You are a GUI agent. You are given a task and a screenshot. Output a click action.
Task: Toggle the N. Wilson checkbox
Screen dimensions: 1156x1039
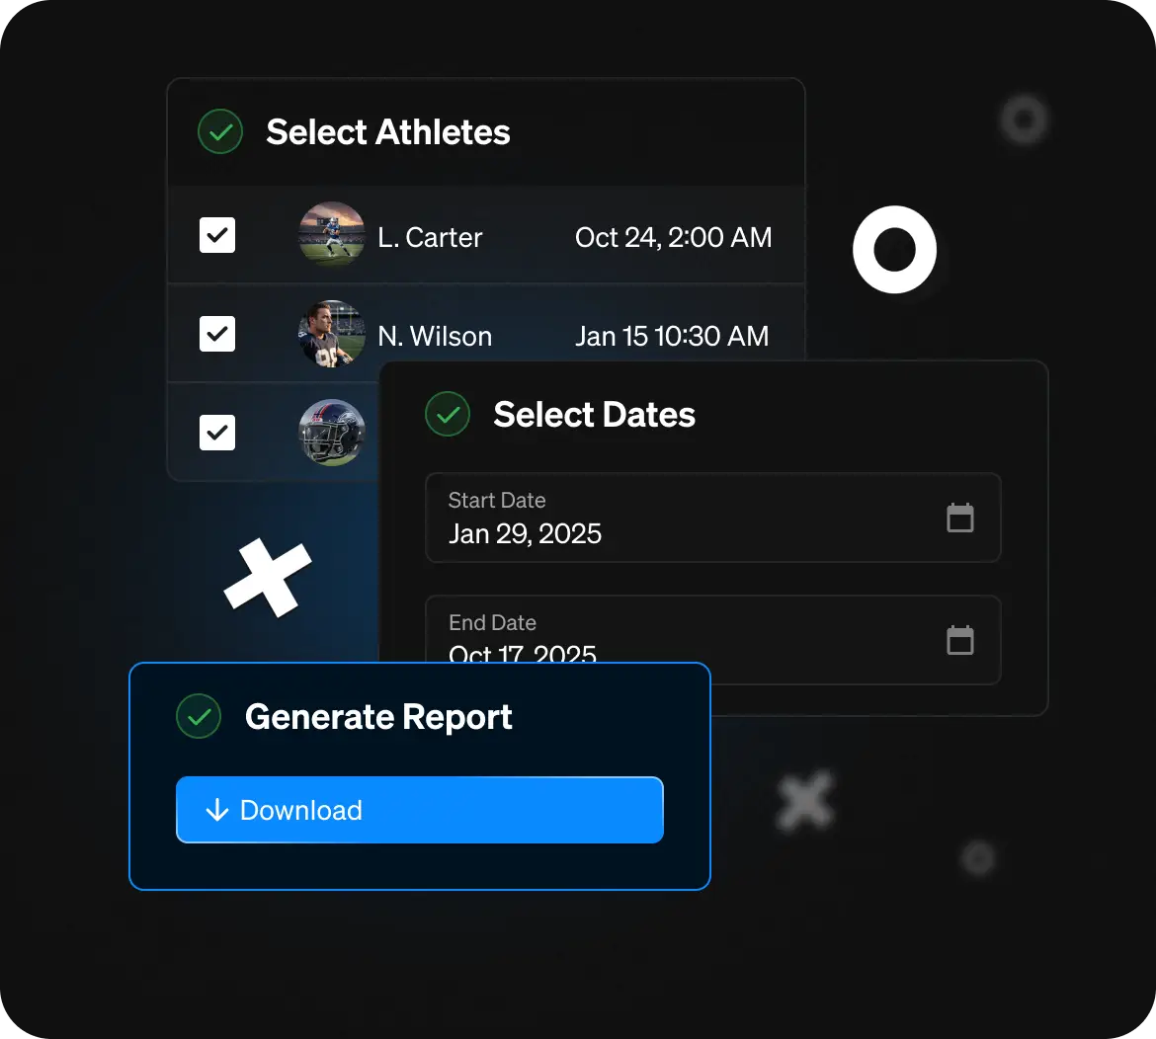pyautogui.click(x=217, y=334)
